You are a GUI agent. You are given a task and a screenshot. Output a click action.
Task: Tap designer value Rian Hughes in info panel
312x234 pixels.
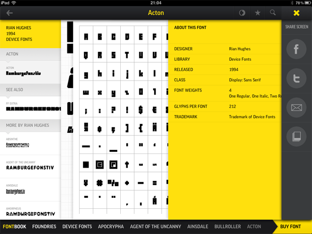(240, 49)
